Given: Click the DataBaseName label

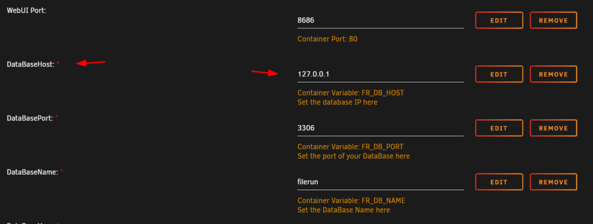Looking at the screenshot, I should 32,172.
